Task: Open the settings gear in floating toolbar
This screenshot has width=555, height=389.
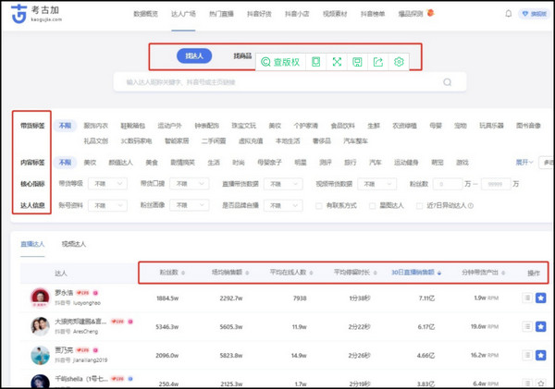Action: [400, 62]
